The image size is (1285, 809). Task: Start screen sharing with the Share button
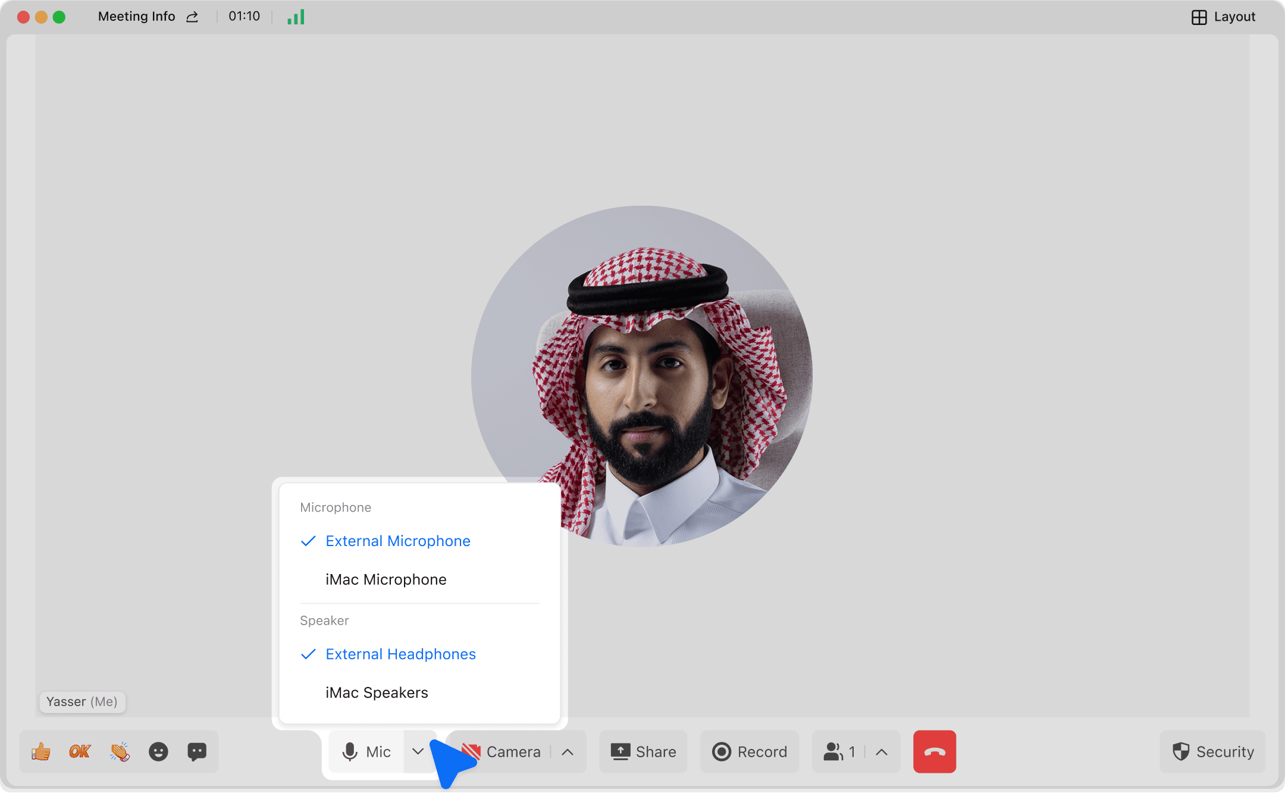pyautogui.click(x=643, y=752)
